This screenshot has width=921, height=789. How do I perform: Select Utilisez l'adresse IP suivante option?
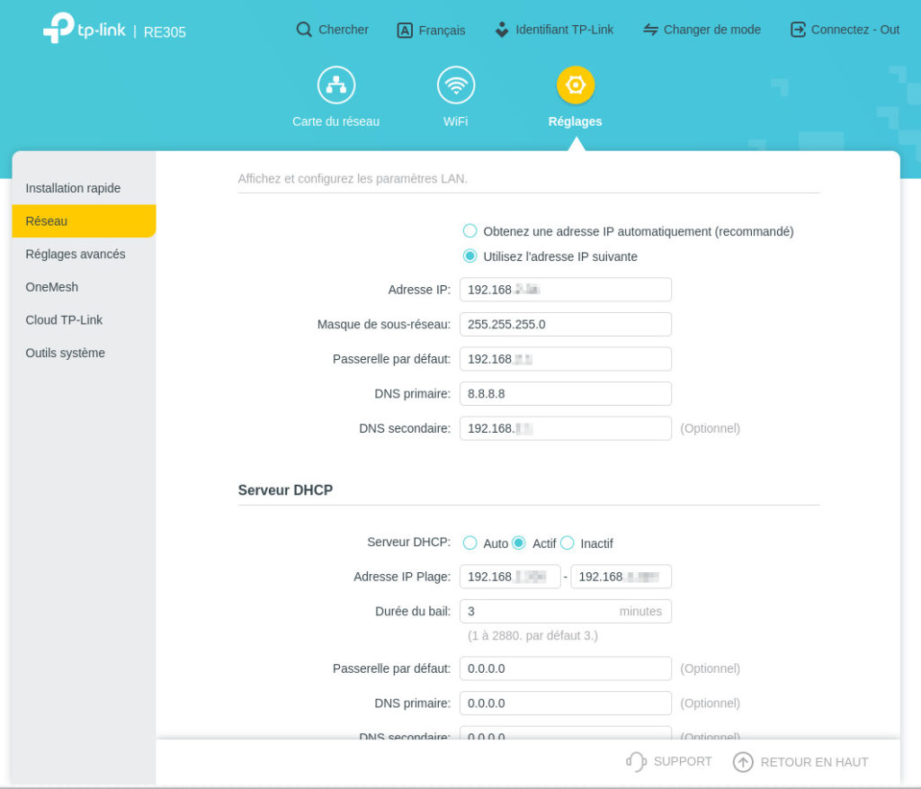469,256
